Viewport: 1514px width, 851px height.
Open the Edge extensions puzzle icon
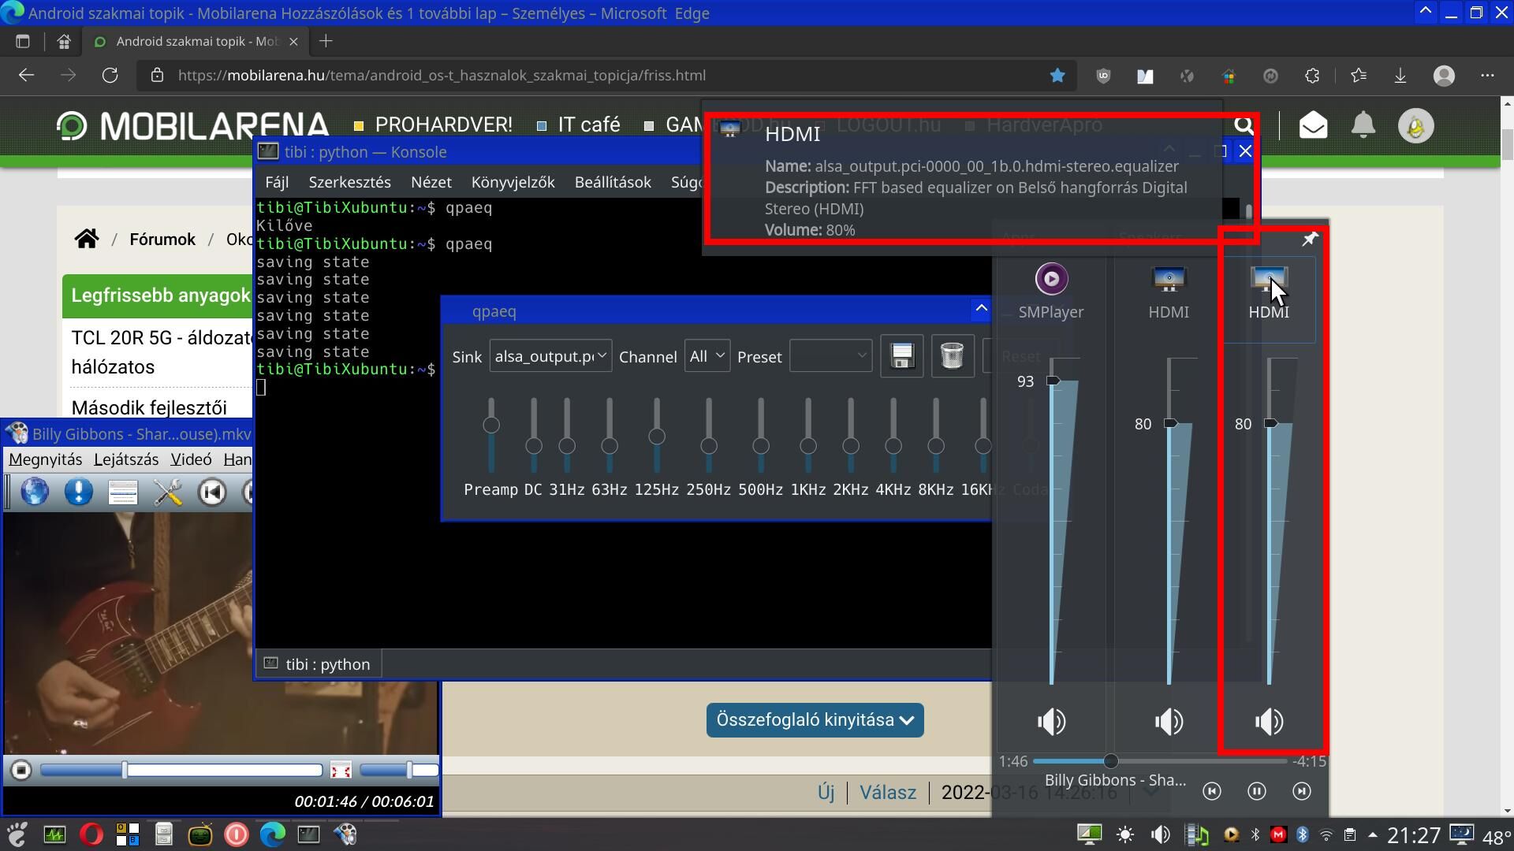tap(1312, 76)
